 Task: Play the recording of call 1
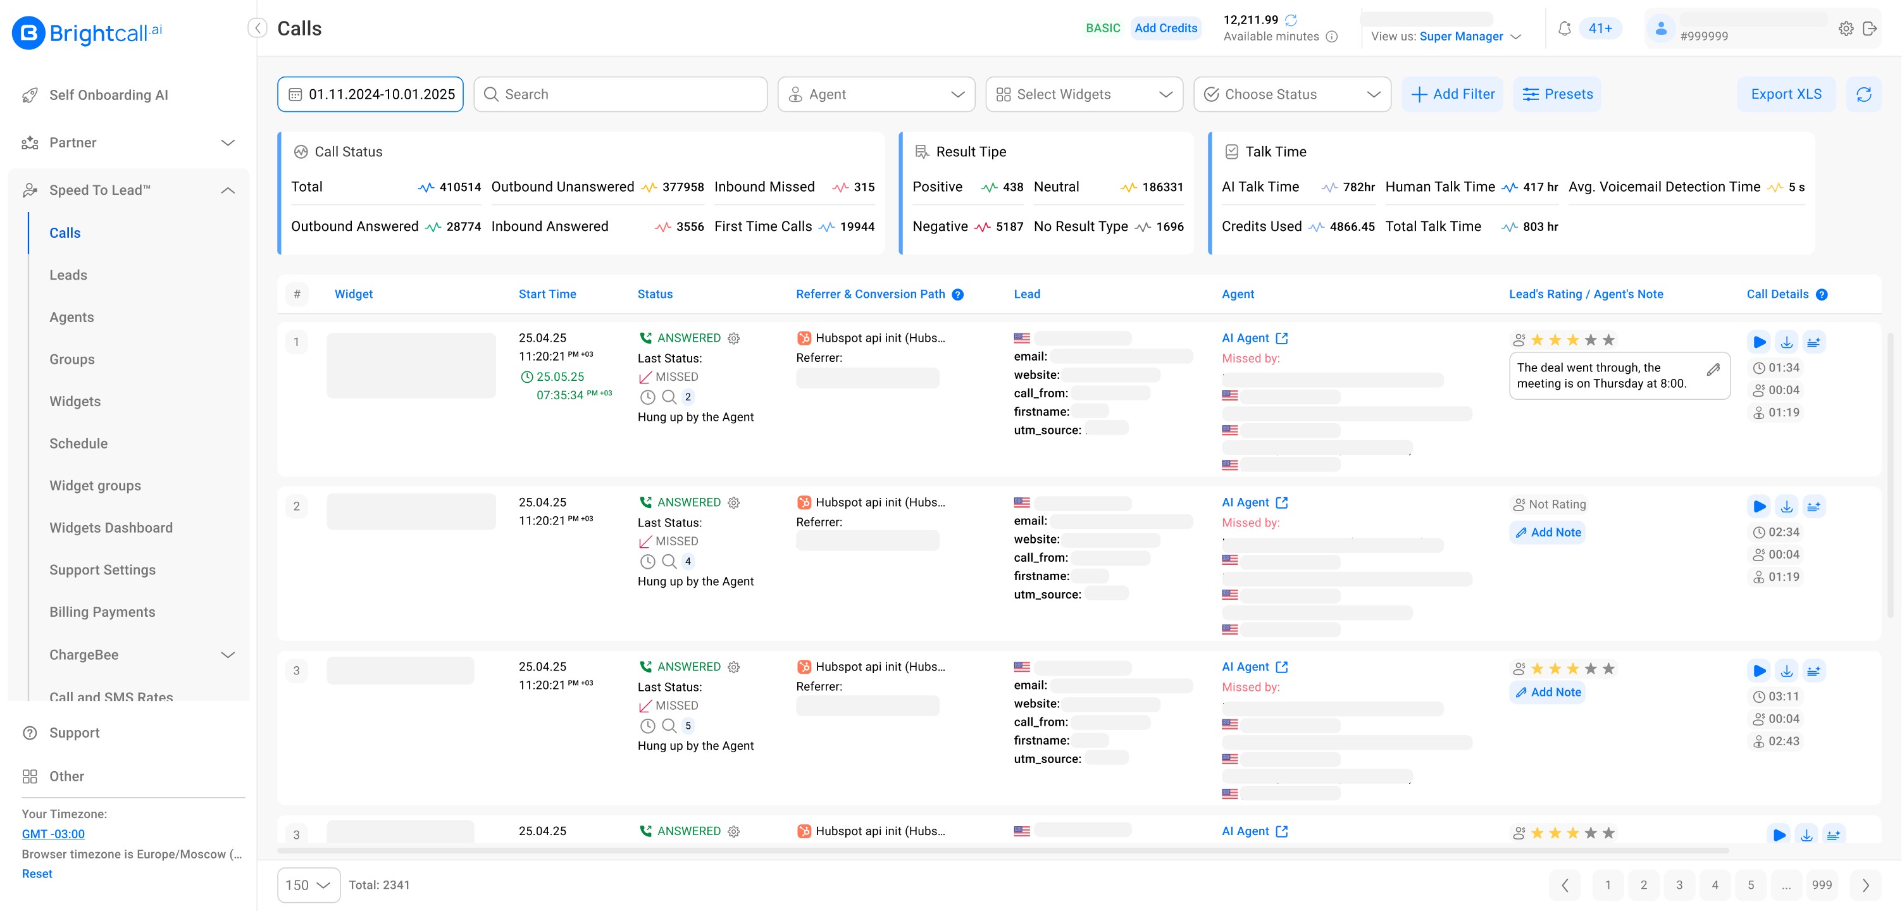[1760, 342]
